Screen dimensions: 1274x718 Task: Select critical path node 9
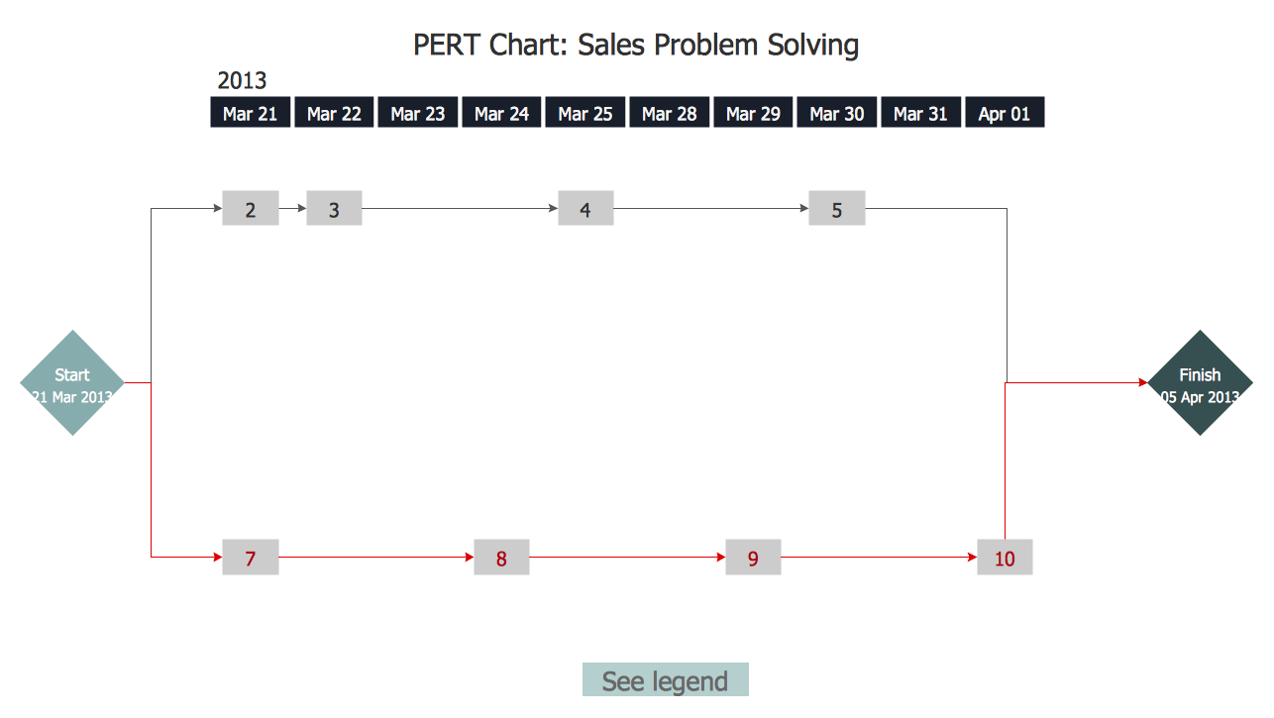[753, 558]
